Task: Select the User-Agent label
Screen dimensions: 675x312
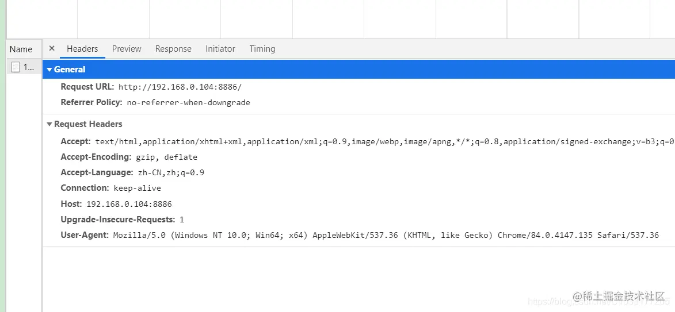Action: tap(85, 234)
